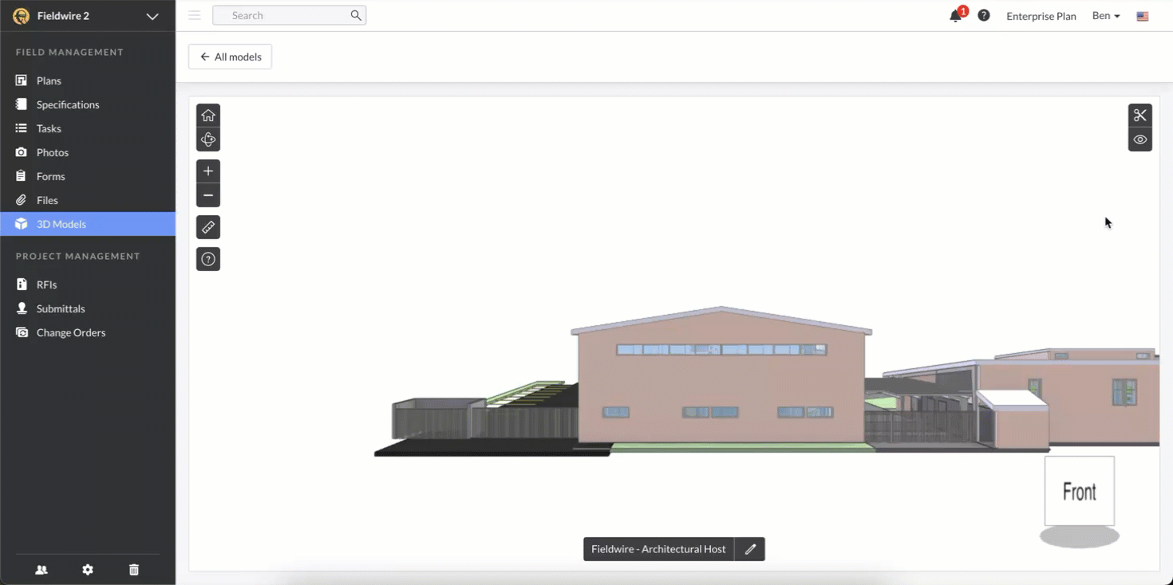Open help using the top bar question mark
The width and height of the screenshot is (1173, 585).
coord(983,15)
